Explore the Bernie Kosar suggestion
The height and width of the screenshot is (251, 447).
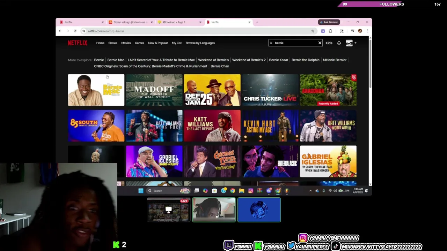[278, 60]
